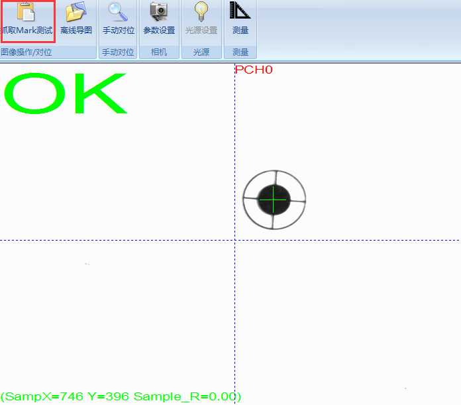Viewport: 461px width, 405px height.
Task: Click the 图像操作/对位 group label
Action: click(x=26, y=52)
